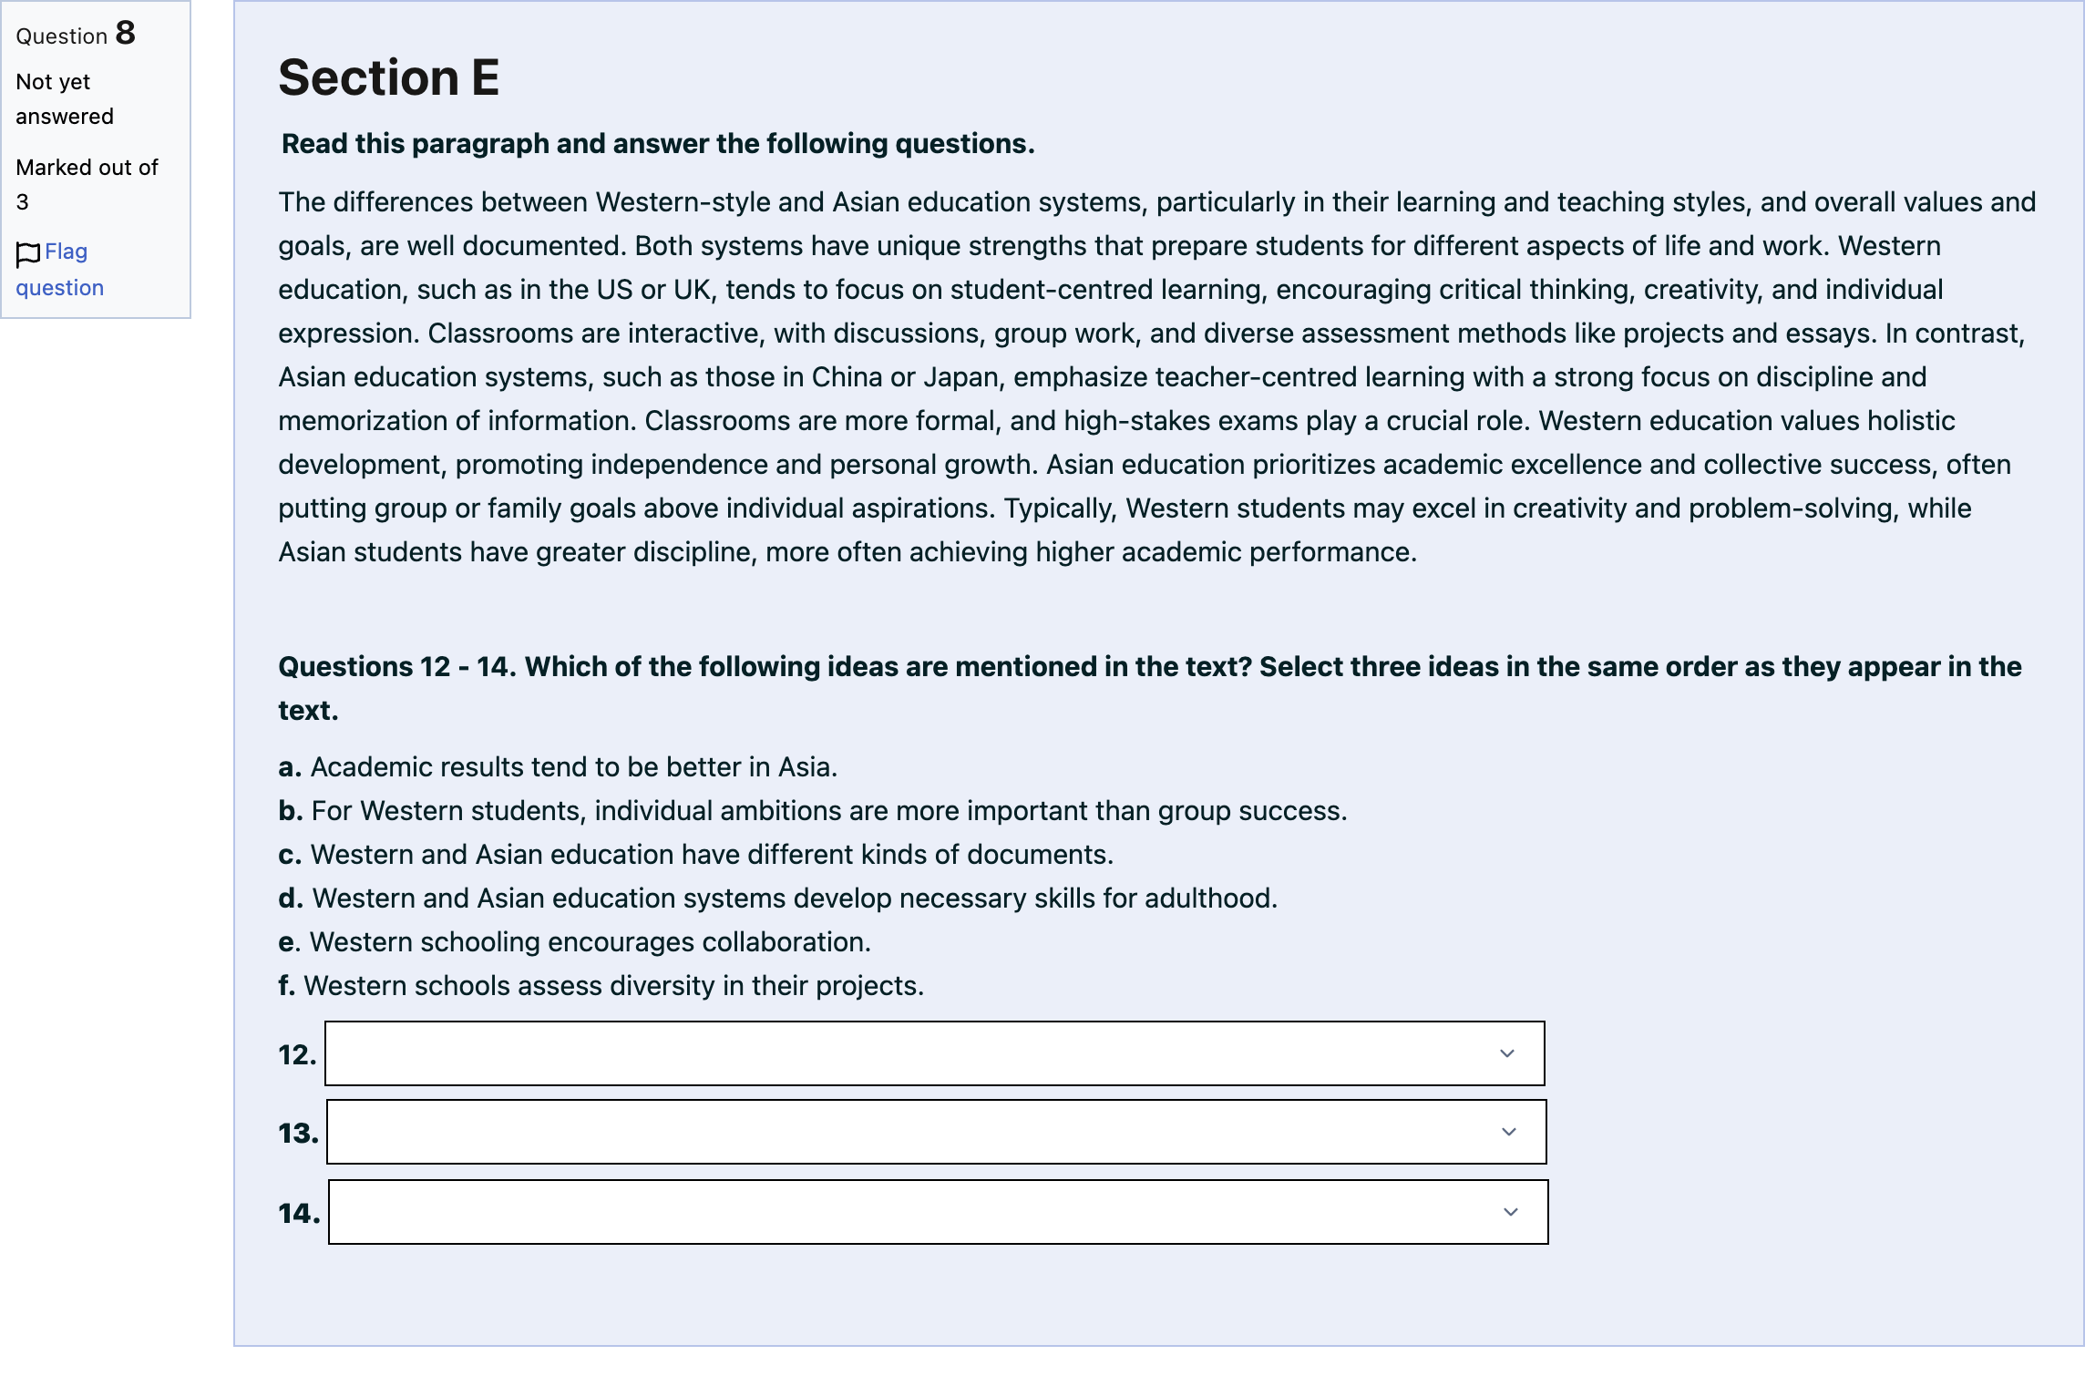The height and width of the screenshot is (1376, 2085).
Task: Open the Flag question link
Action: pos(60,270)
